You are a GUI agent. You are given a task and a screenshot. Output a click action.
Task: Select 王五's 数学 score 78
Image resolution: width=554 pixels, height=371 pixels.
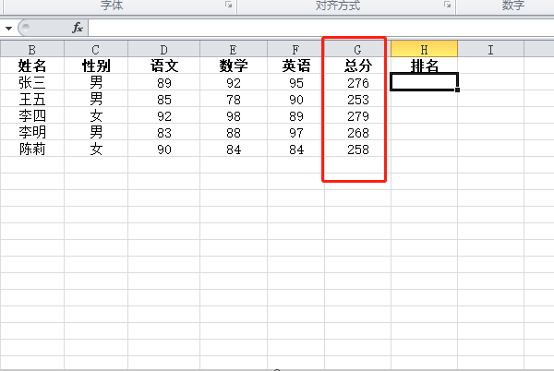[234, 99]
